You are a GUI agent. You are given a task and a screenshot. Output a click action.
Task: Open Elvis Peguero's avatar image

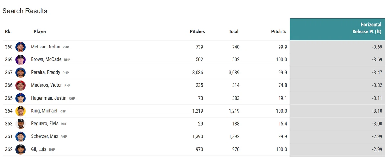(21, 124)
